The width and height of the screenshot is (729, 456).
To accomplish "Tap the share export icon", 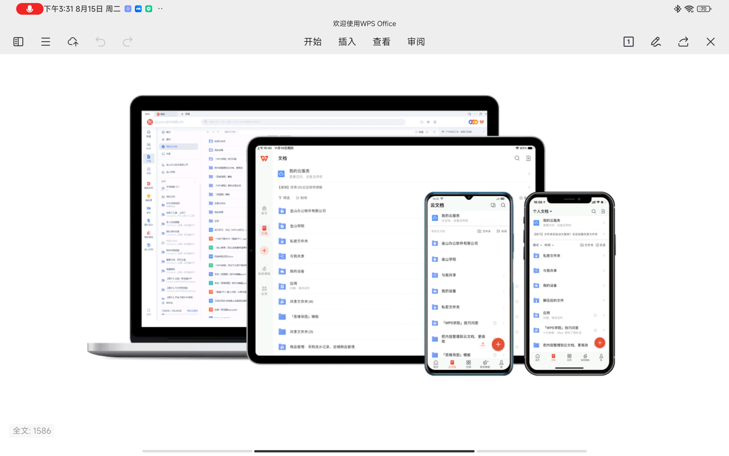I will pos(683,42).
